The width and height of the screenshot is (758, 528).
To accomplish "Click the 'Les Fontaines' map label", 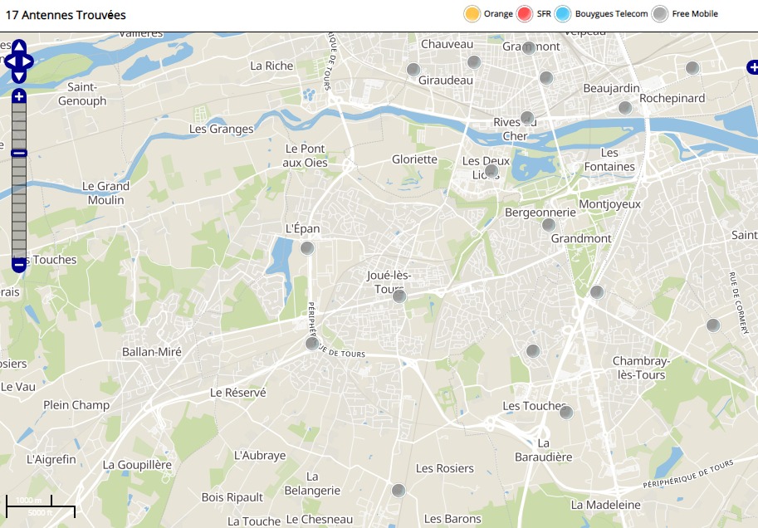I will [609, 159].
